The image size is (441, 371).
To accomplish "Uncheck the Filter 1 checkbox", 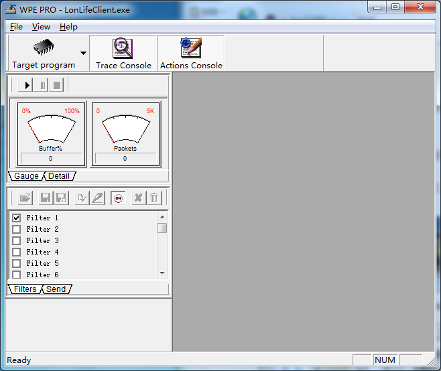I will (x=17, y=218).
